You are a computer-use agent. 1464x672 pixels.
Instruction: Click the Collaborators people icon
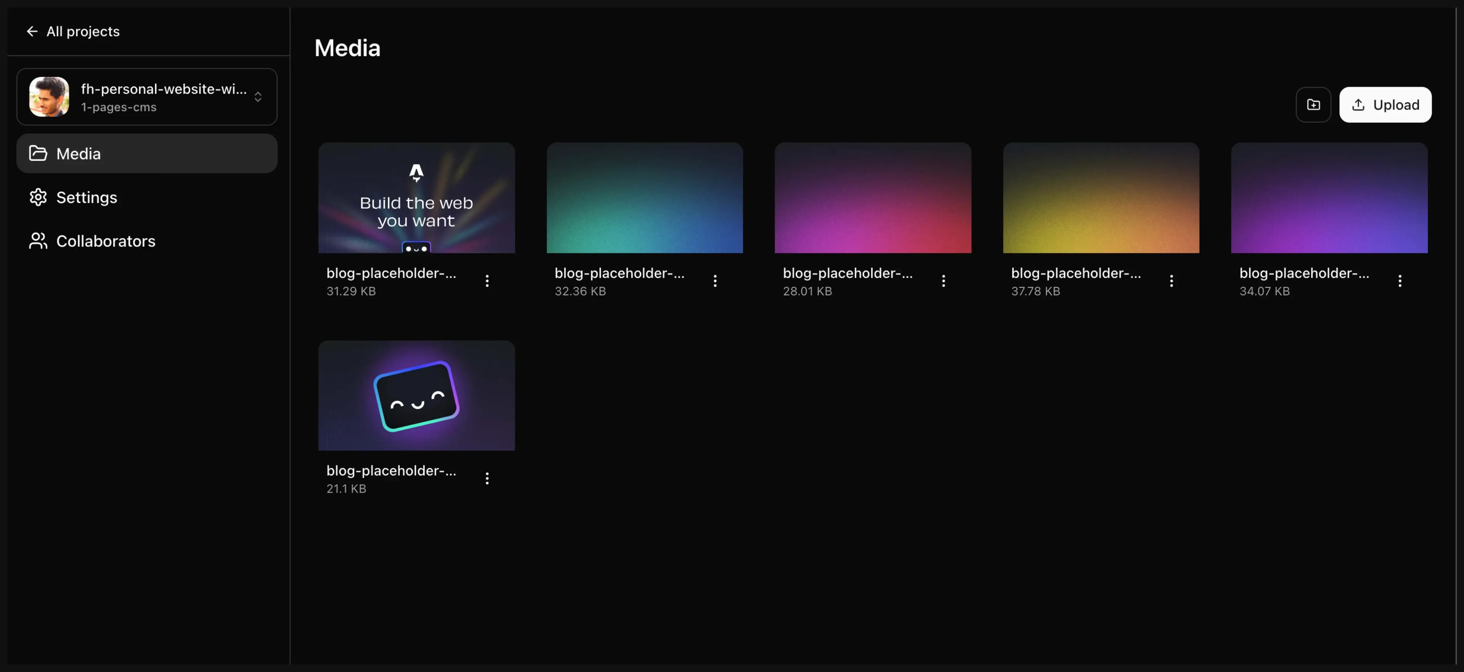38,241
